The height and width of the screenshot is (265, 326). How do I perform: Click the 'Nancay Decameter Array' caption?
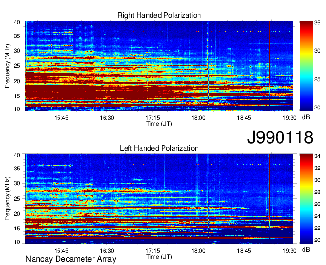pos(70,259)
